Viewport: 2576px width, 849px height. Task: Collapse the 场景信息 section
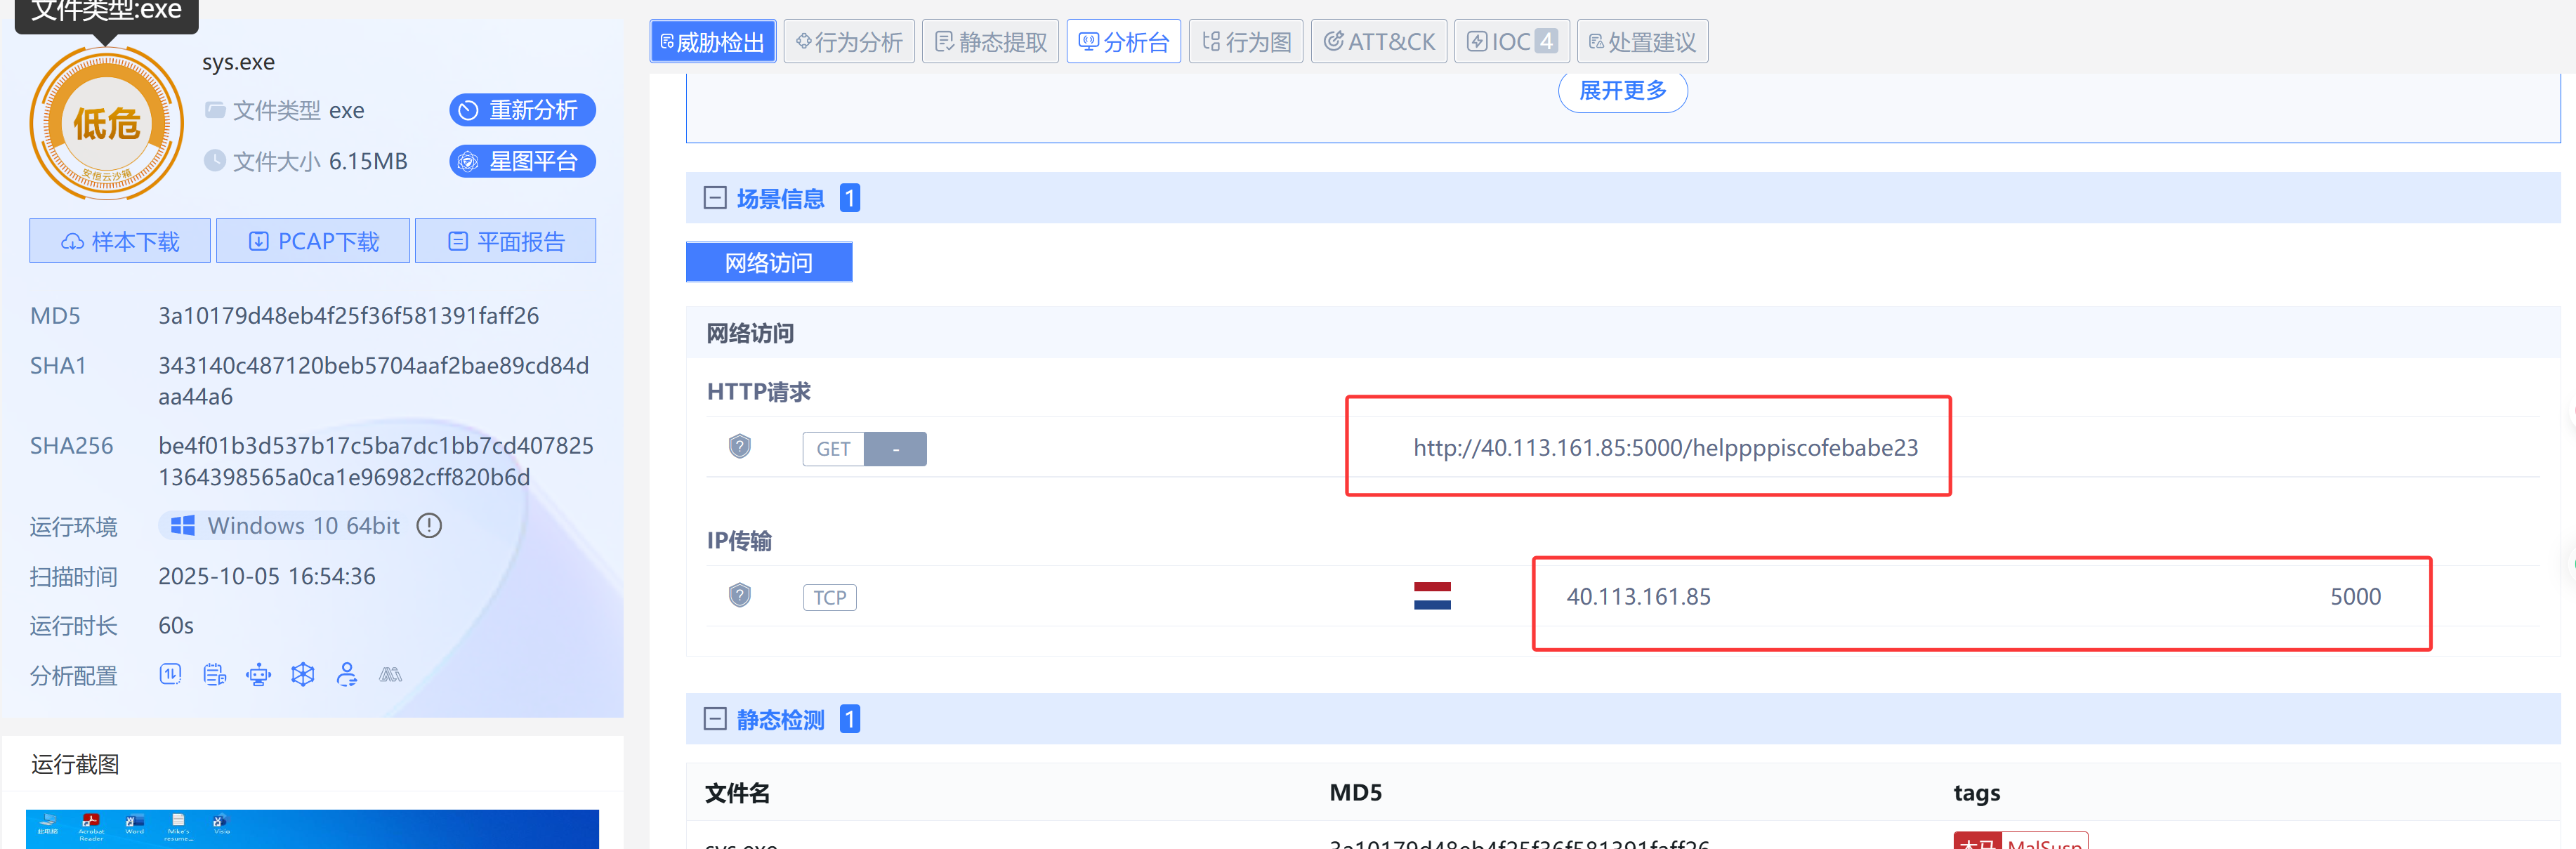(715, 198)
